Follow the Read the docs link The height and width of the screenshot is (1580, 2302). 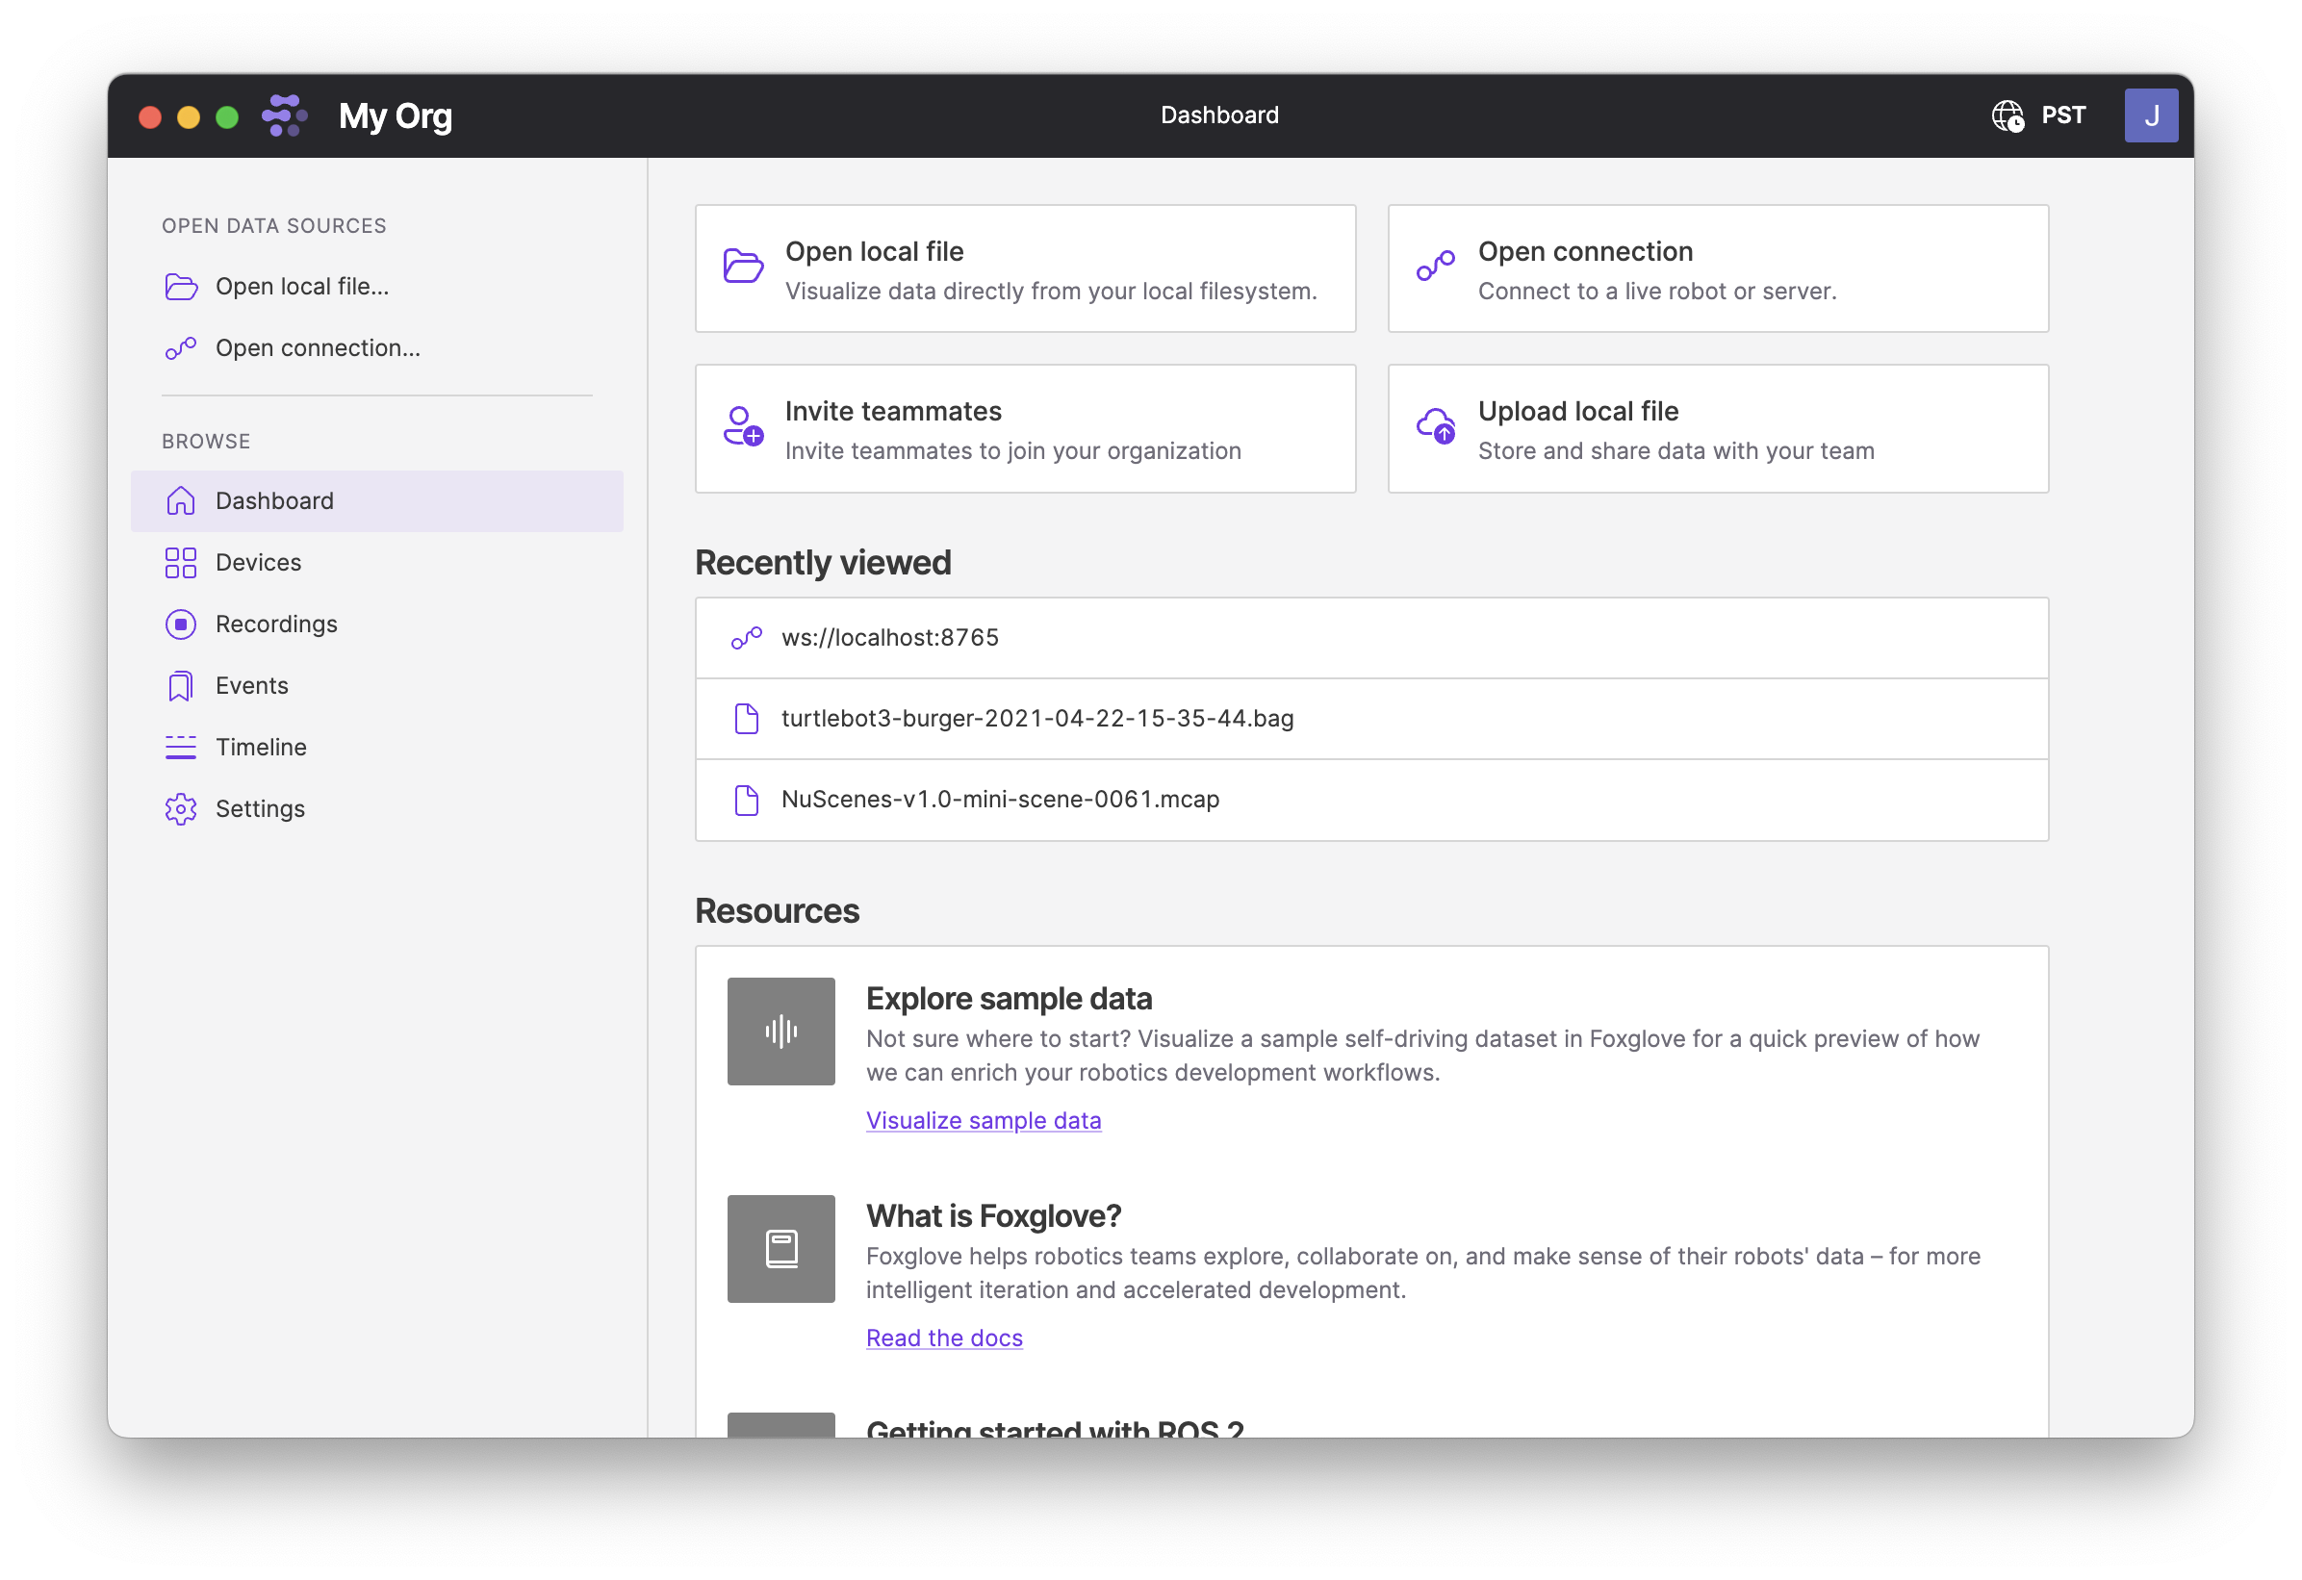[943, 1338]
